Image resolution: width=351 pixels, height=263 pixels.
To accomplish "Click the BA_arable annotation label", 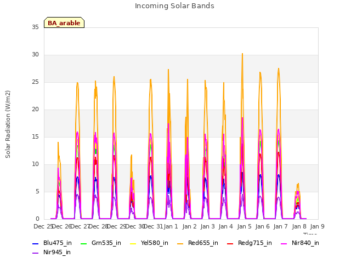I will tap(64, 22).
